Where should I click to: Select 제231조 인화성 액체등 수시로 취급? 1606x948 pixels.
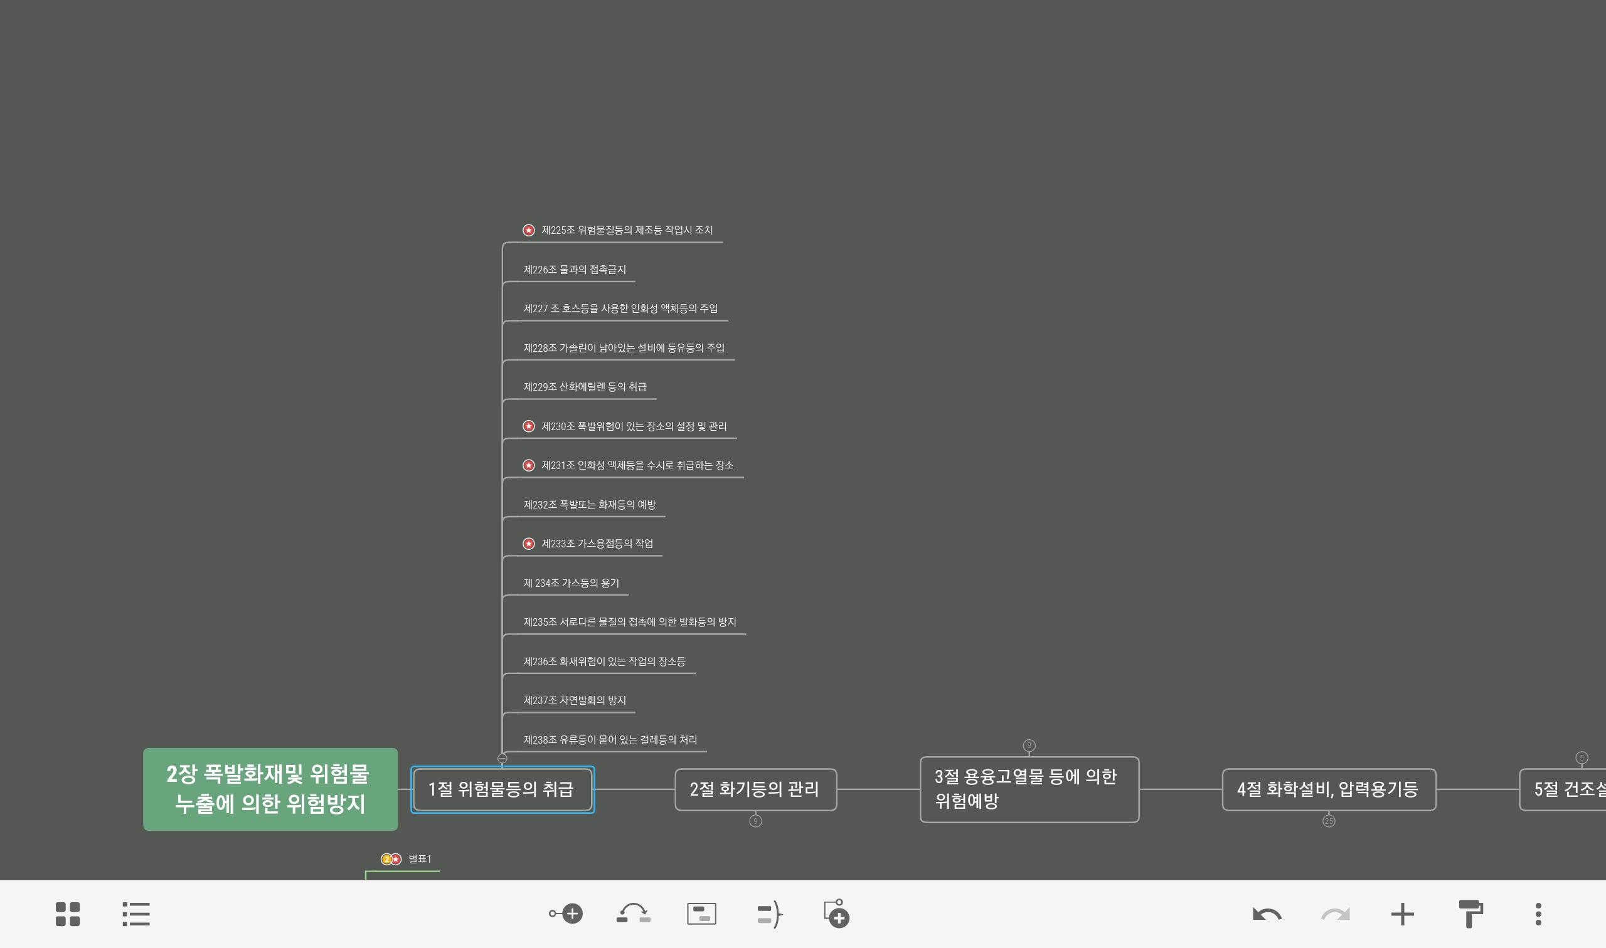pos(637,465)
